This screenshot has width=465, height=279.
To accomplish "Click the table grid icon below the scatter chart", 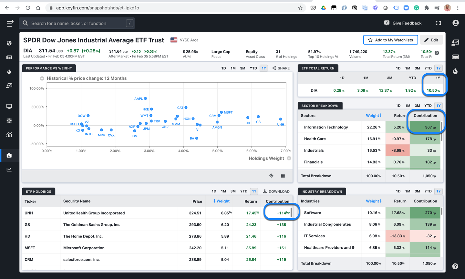I will 283,176.
